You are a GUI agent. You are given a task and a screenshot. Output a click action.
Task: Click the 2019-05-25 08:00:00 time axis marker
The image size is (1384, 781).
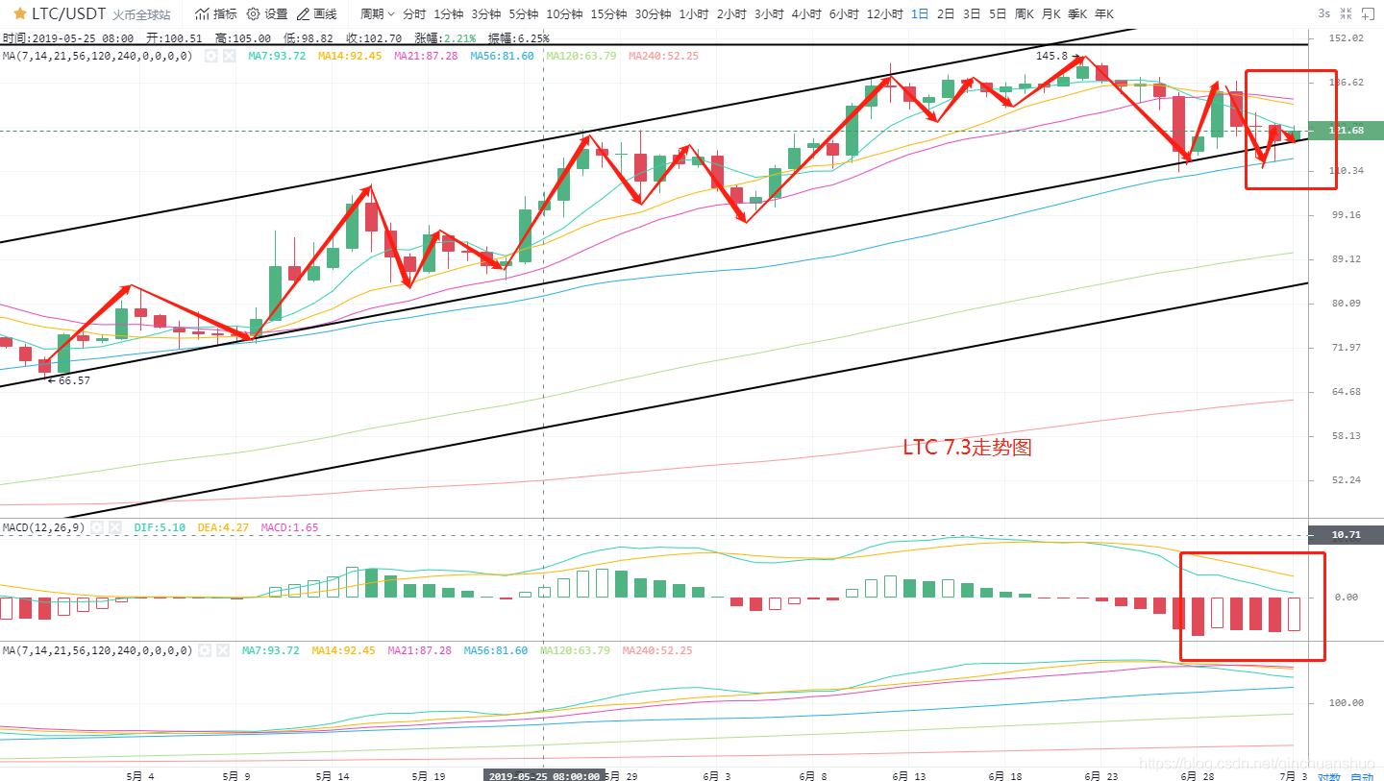[x=544, y=776]
